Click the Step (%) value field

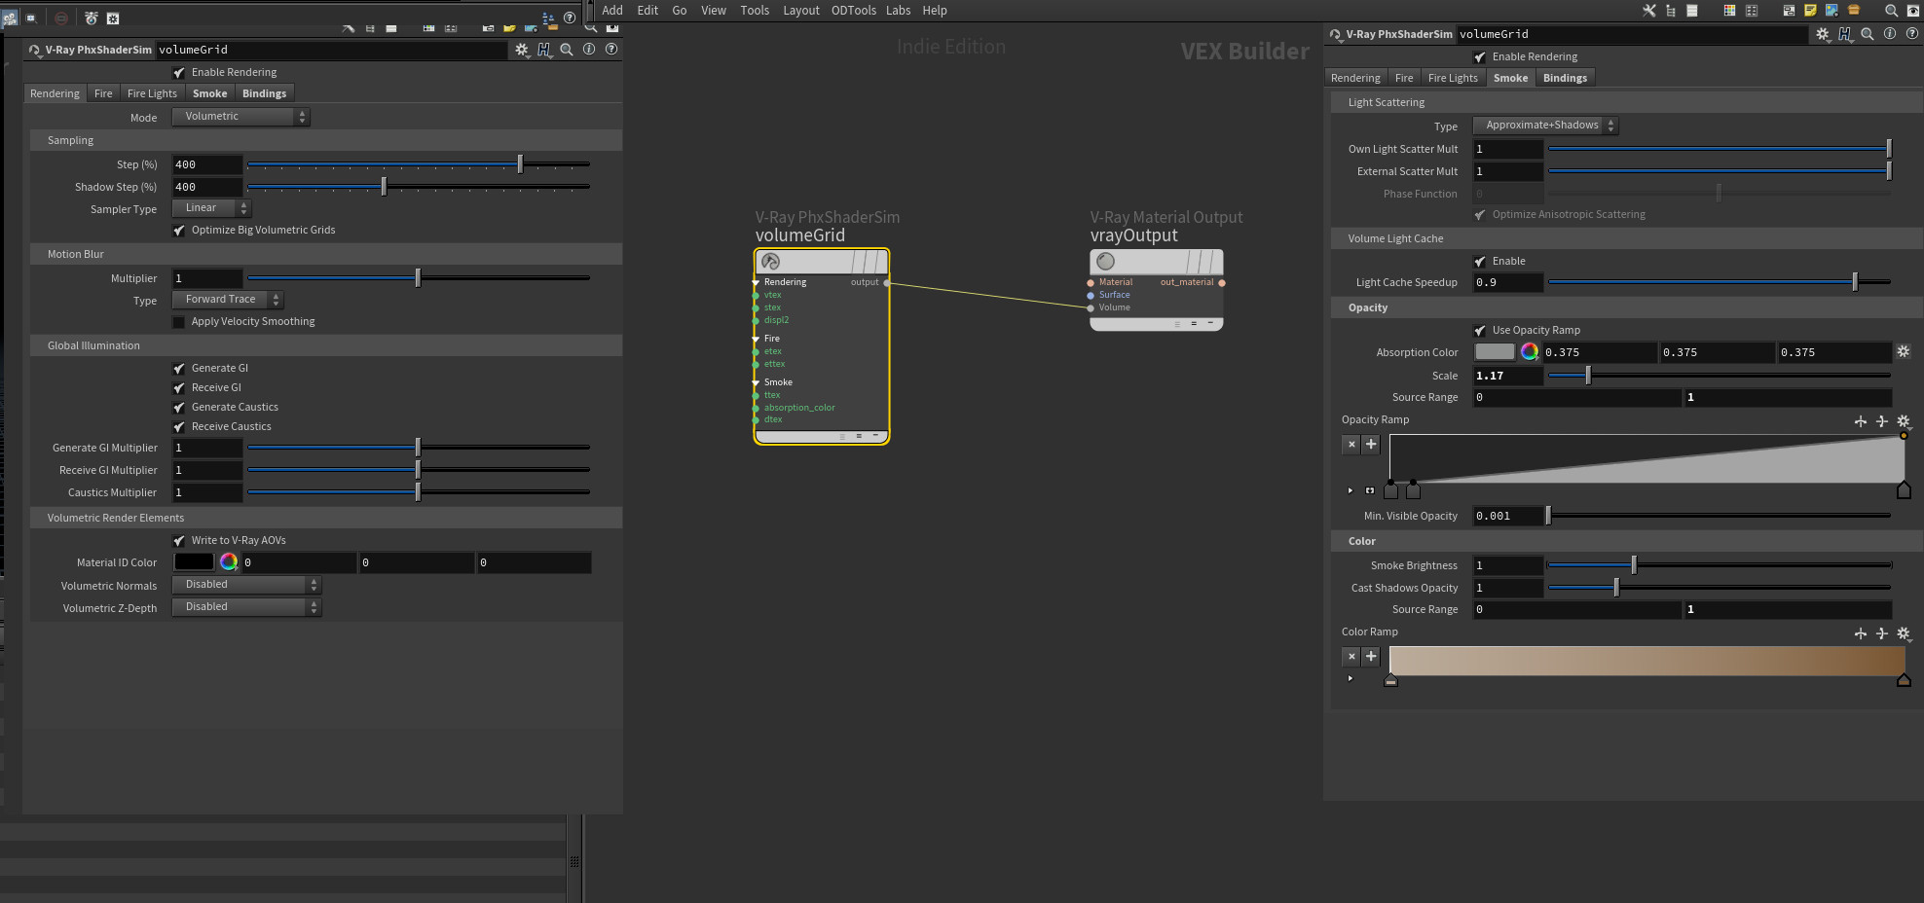click(206, 164)
